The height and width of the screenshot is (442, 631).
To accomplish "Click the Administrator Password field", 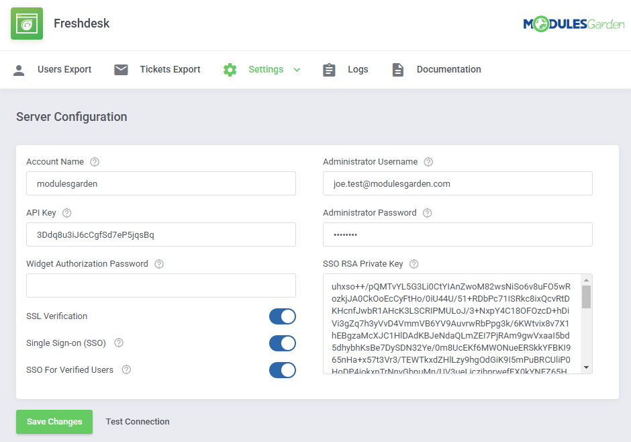I will pos(458,234).
